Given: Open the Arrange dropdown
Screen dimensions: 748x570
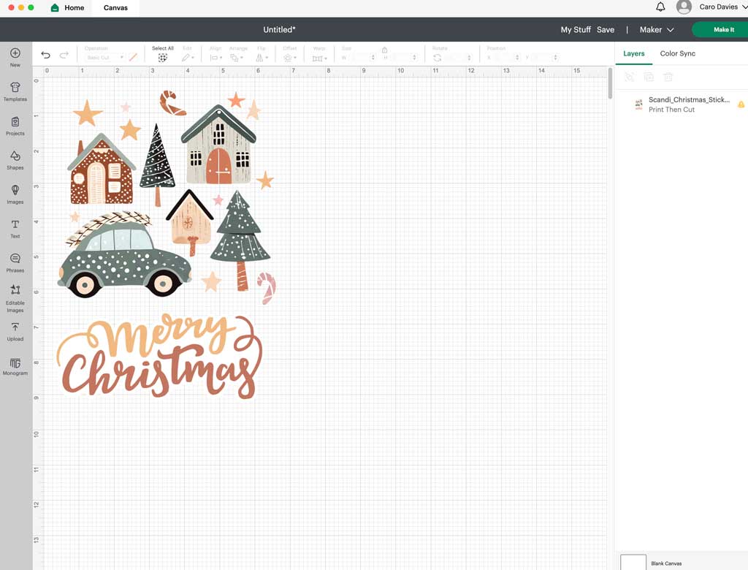Looking at the screenshot, I should pyautogui.click(x=237, y=58).
